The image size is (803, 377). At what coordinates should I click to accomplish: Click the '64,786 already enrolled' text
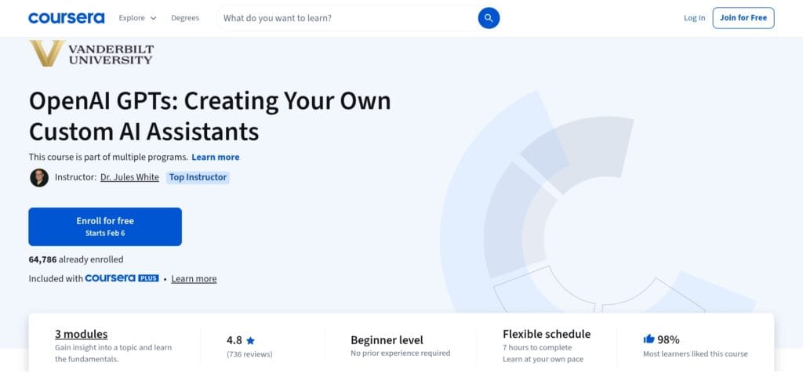click(76, 259)
